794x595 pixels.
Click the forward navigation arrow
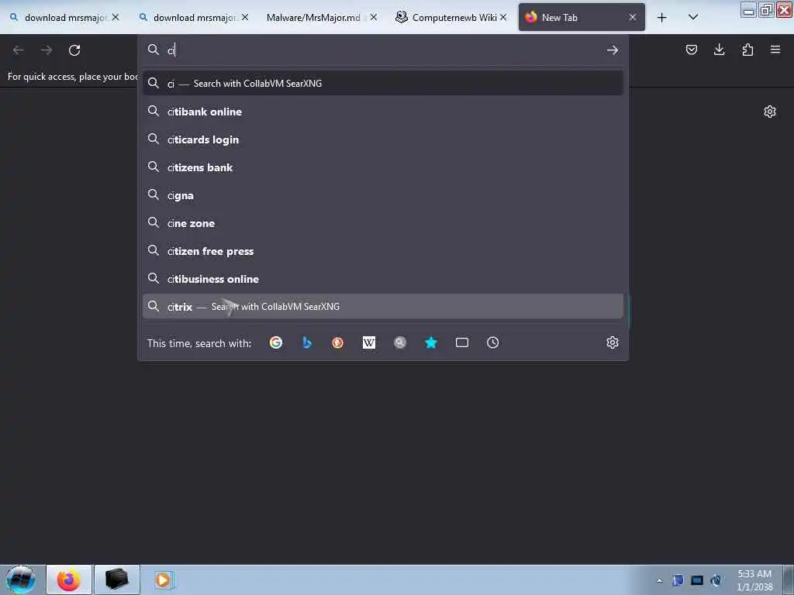47,50
